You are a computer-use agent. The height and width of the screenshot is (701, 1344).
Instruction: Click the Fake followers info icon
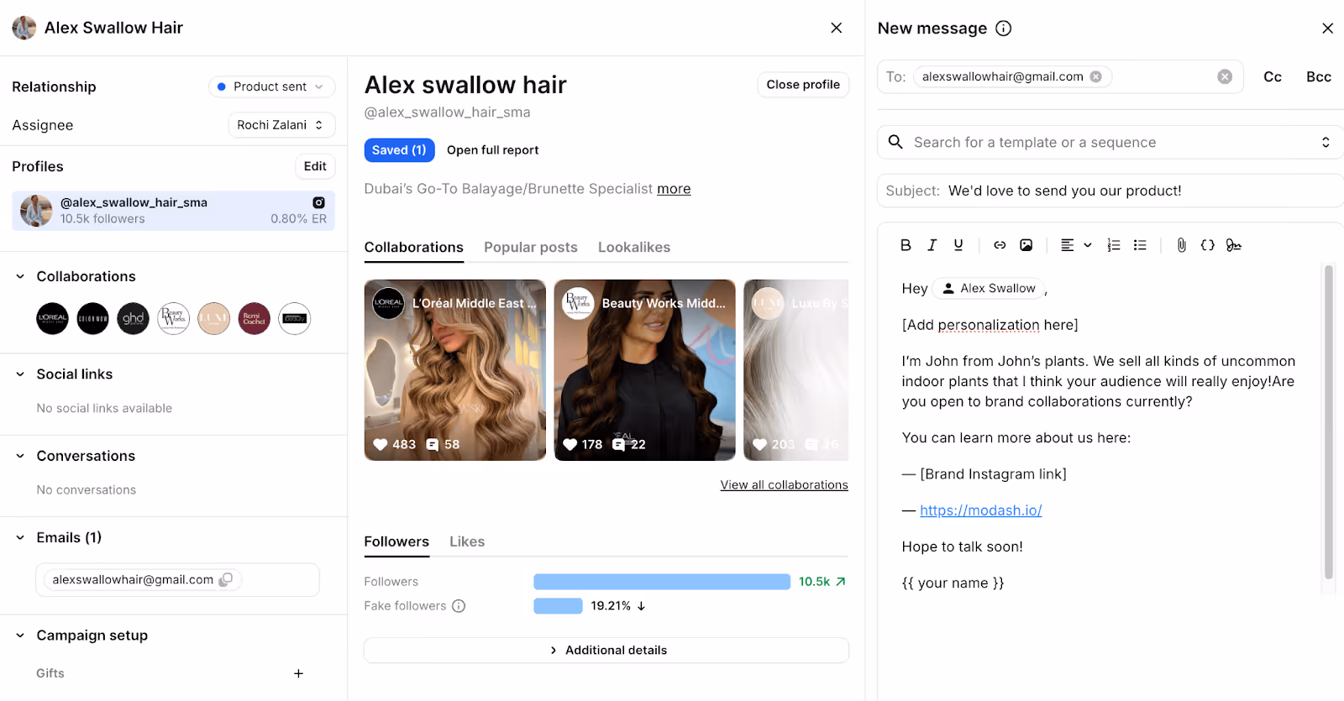(459, 606)
